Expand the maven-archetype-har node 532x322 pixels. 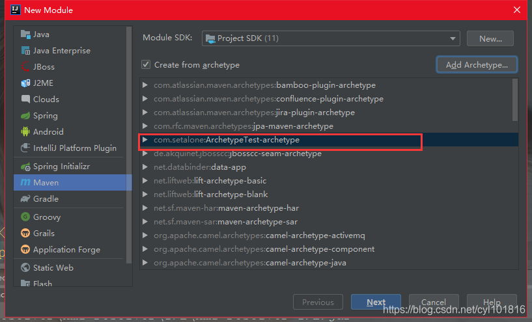pos(145,208)
